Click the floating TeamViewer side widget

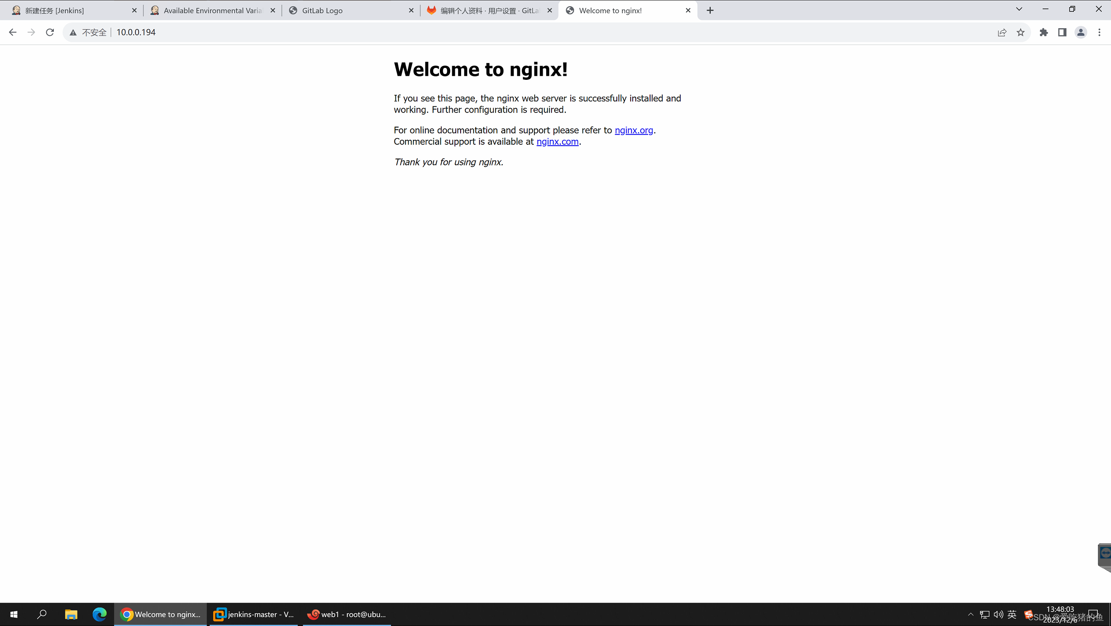[1104, 557]
